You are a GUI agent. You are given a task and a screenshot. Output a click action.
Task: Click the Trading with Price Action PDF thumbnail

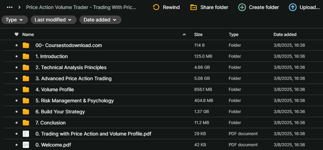coord(26,134)
